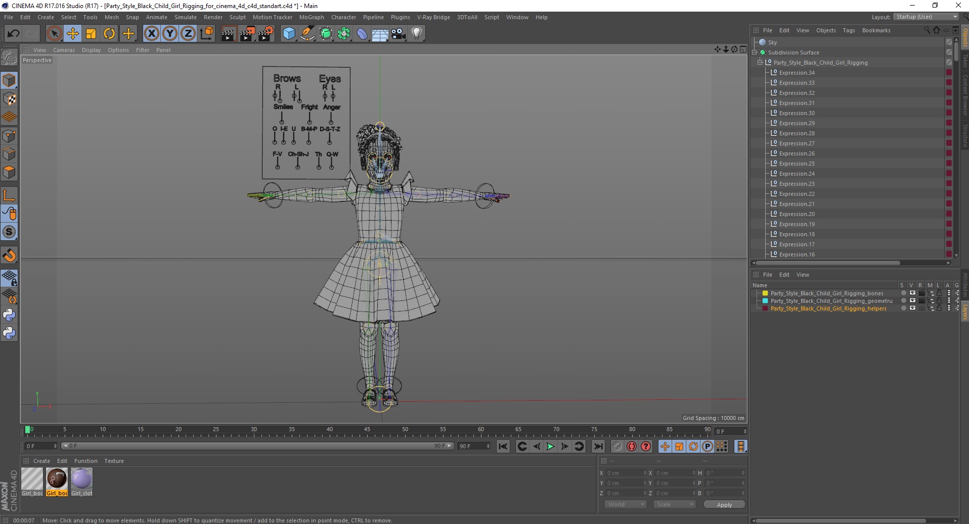This screenshot has height=524, width=969.
Task: Open the lower Python script icon
Action: pos(9,333)
